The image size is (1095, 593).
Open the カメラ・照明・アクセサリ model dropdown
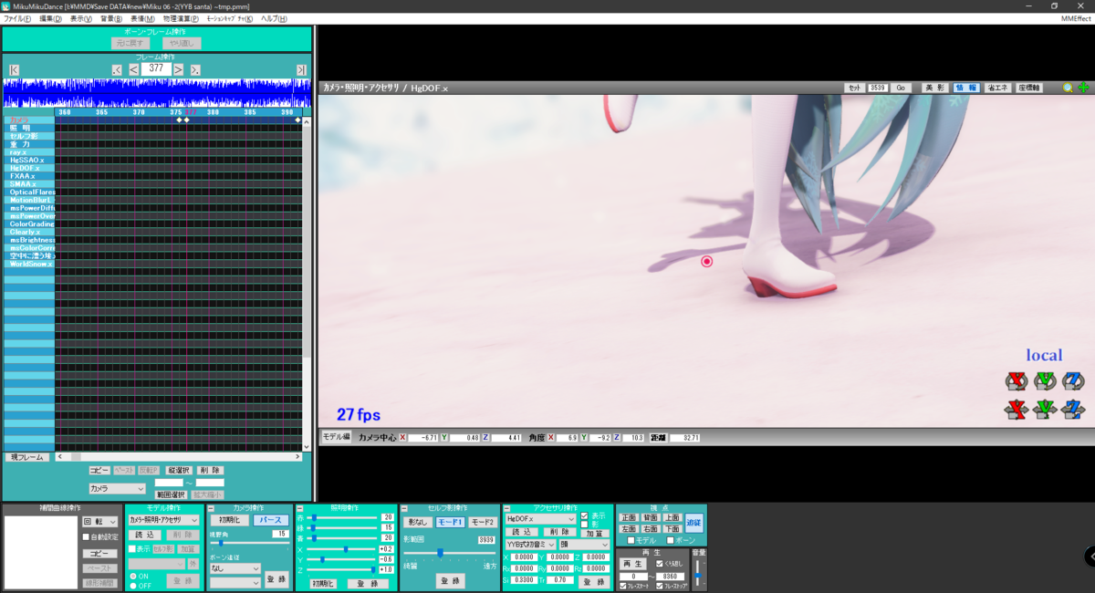point(165,519)
